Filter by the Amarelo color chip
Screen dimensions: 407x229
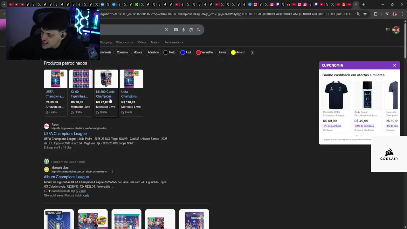point(239,52)
